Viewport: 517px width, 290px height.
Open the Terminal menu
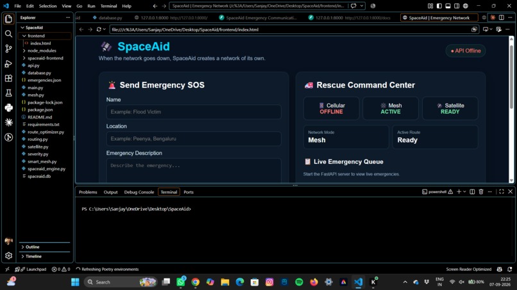pos(108,6)
